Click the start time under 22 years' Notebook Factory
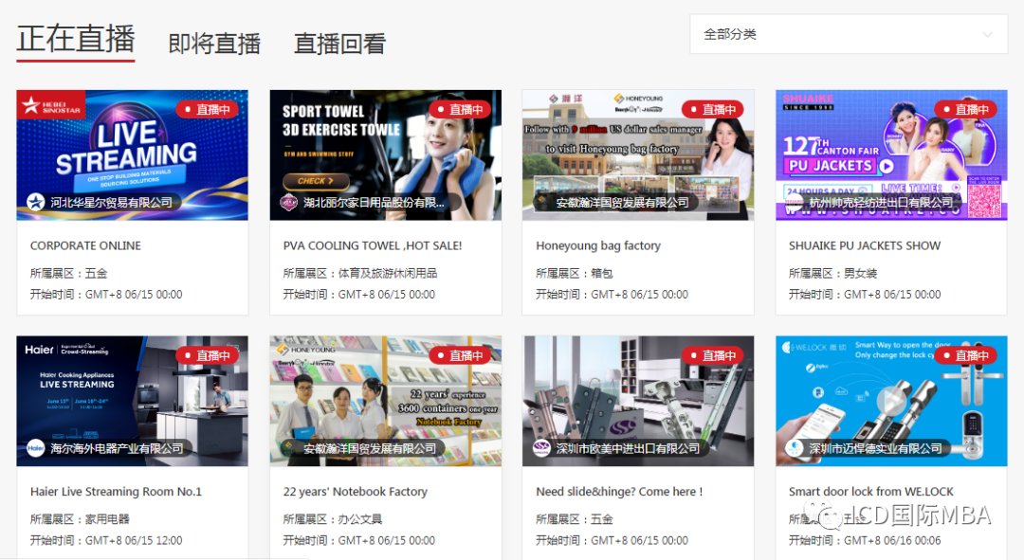The width and height of the screenshot is (1024, 560). click(359, 540)
